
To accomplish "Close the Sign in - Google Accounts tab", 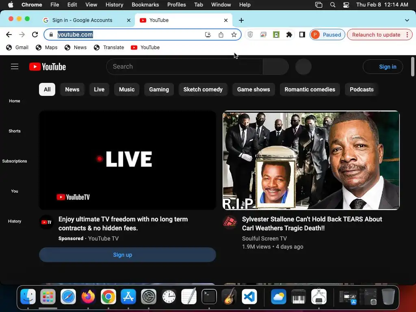I will click(x=129, y=20).
